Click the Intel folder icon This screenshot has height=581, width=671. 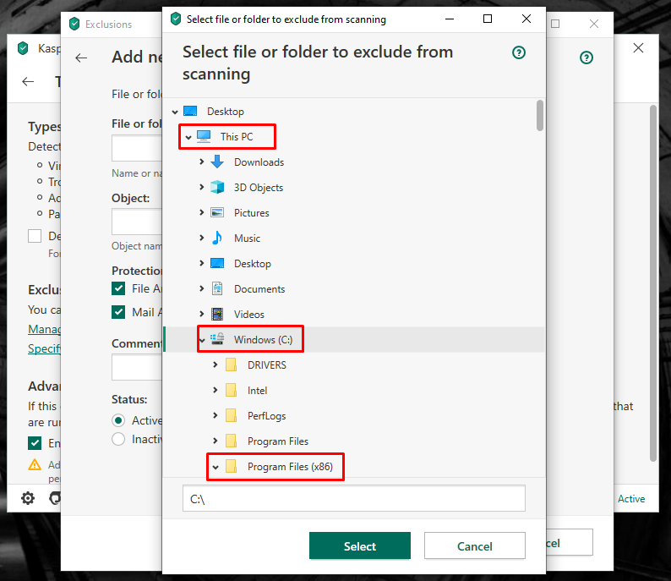[x=231, y=390]
